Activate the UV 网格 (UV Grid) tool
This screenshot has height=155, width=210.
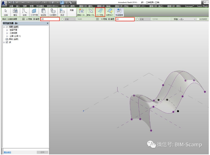(x=100, y=12)
